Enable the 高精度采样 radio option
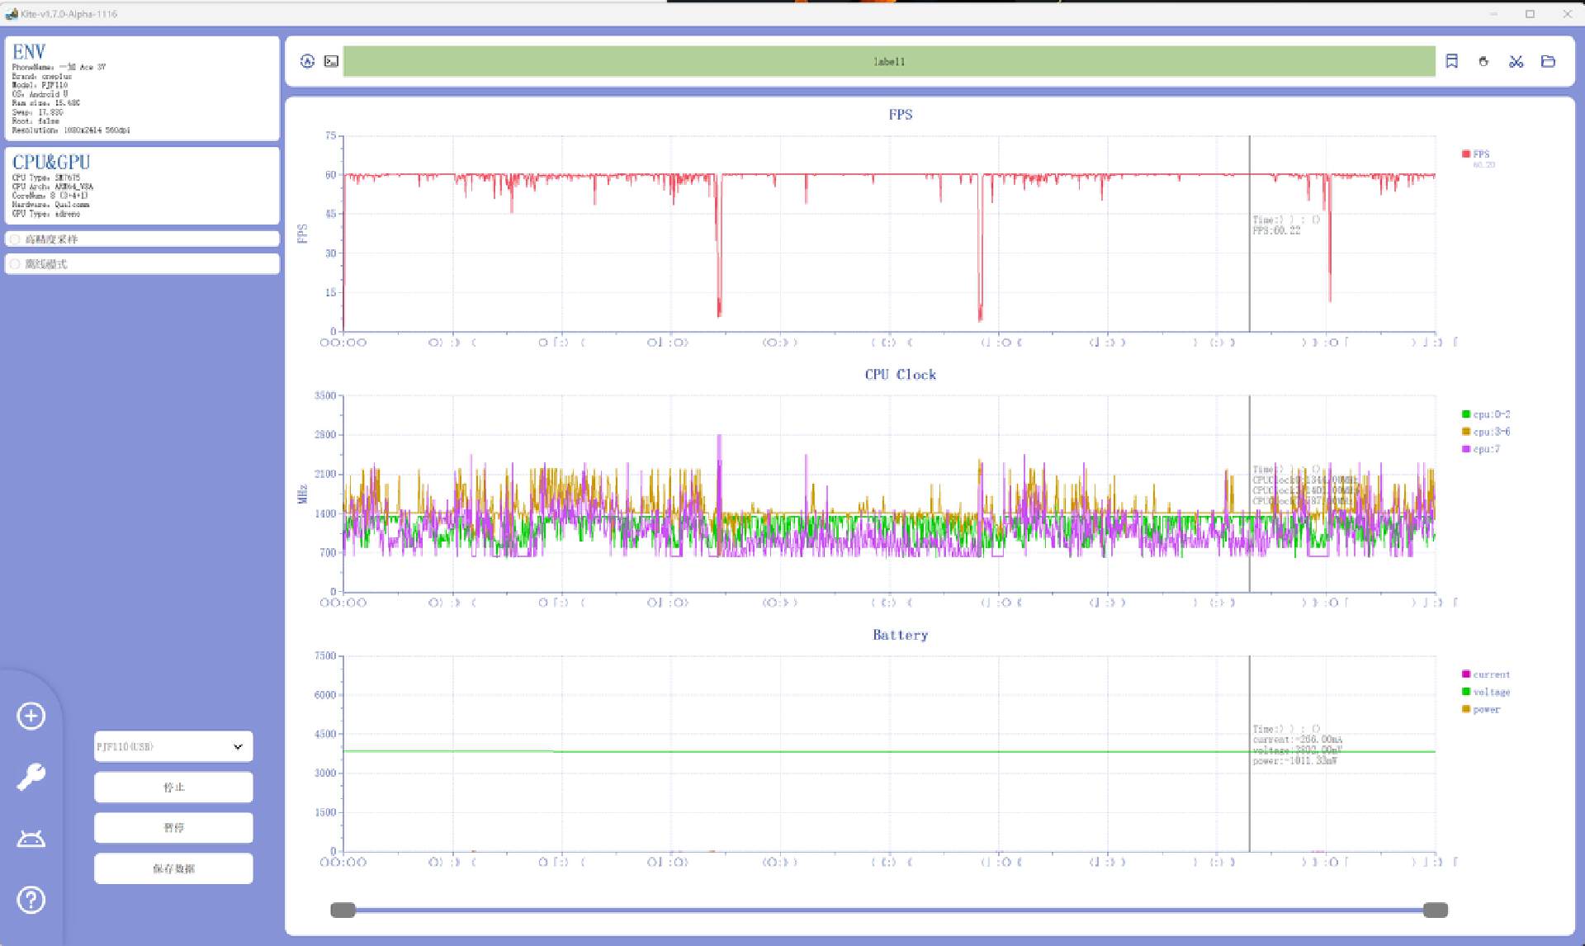The width and height of the screenshot is (1585, 946). 15,239
